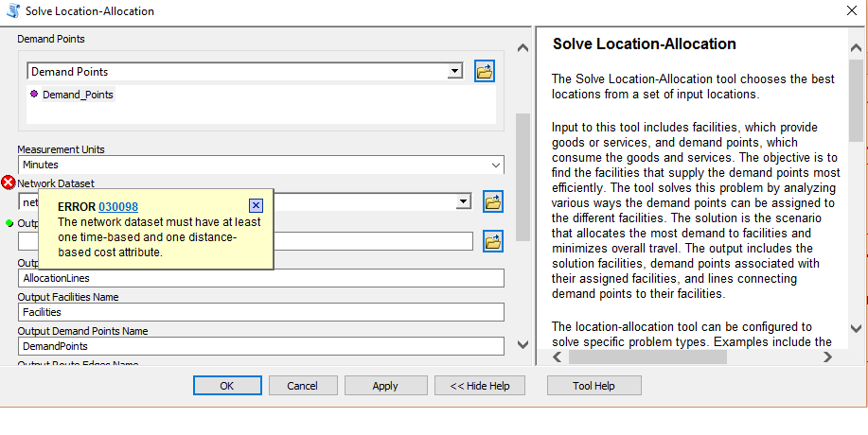Click the Output Facilities Name field

pos(261,312)
